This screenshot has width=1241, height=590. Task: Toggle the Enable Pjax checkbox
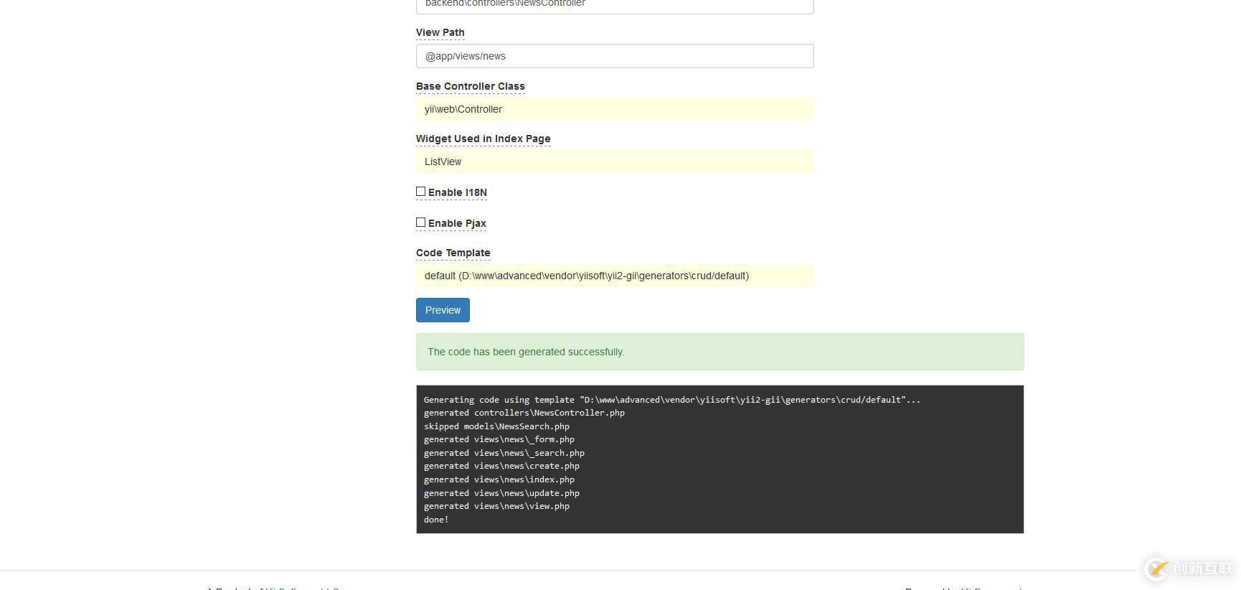tap(421, 223)
